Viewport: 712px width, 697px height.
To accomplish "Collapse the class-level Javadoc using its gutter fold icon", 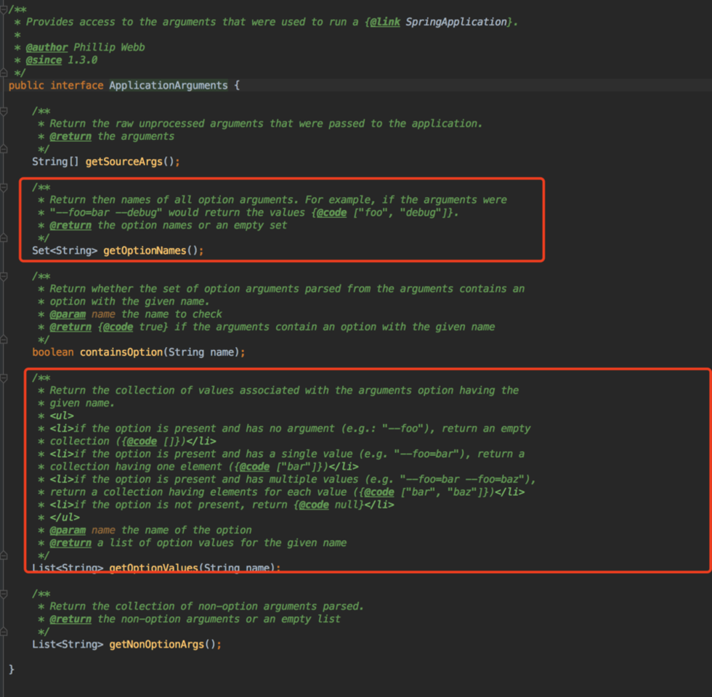I will [x=4, y=8].
